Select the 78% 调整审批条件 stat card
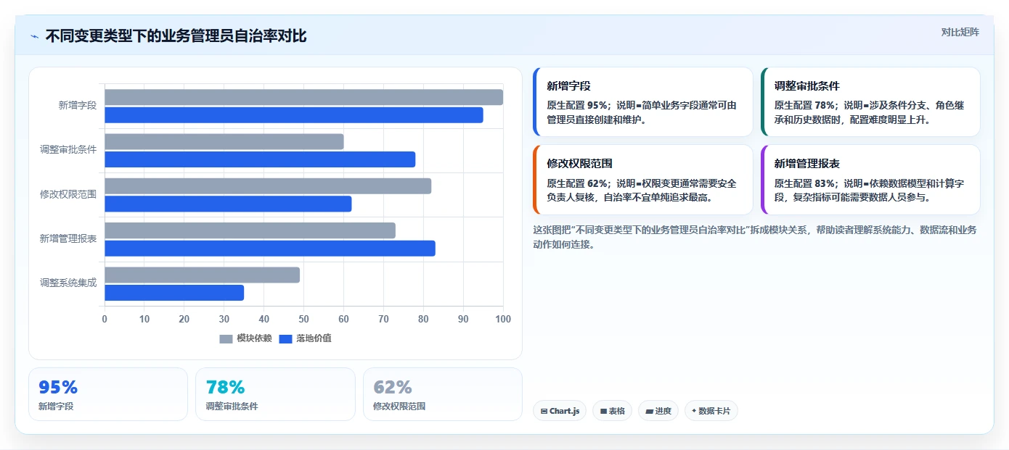The image size is (1009, 450). point(275,394)
